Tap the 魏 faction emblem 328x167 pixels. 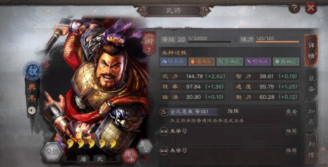click(32, 71)
